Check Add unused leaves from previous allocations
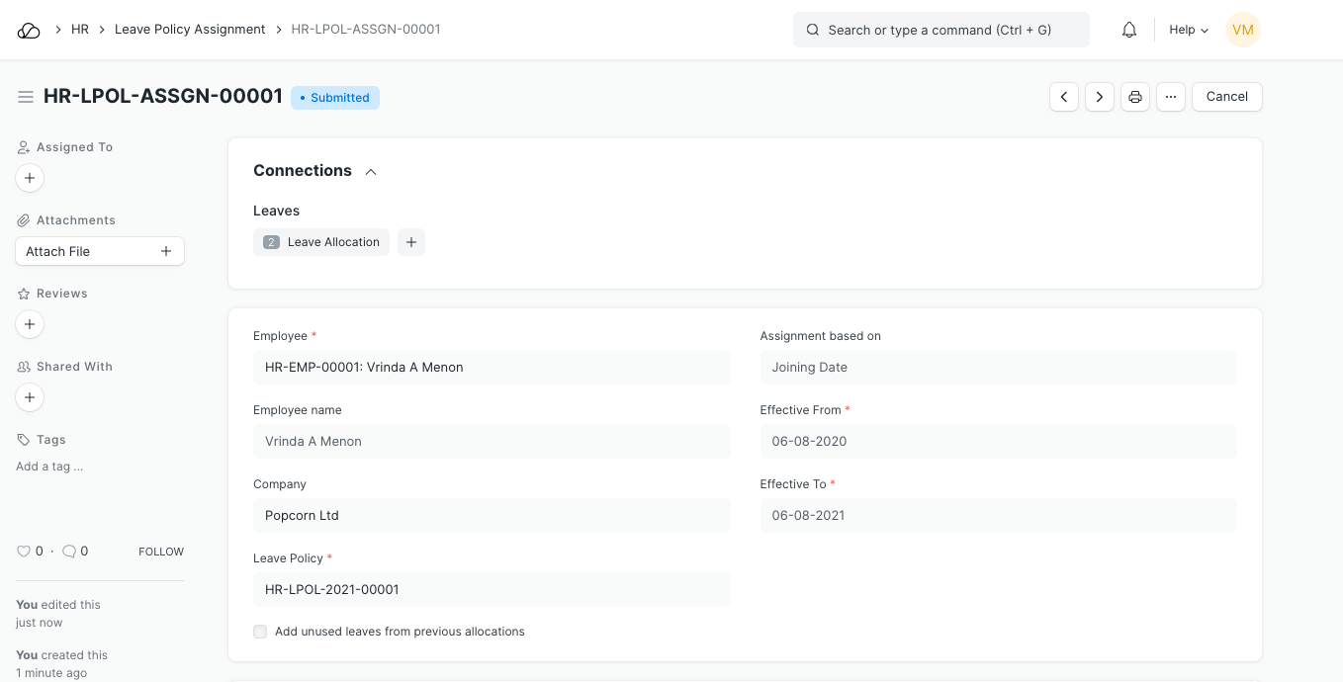Viewport: 1343px width, 682px height. tap(260, 632)
